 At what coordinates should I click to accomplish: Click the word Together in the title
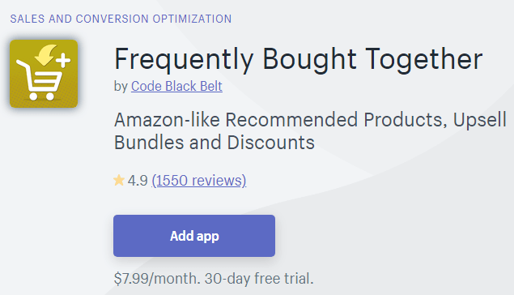[424, 59]
